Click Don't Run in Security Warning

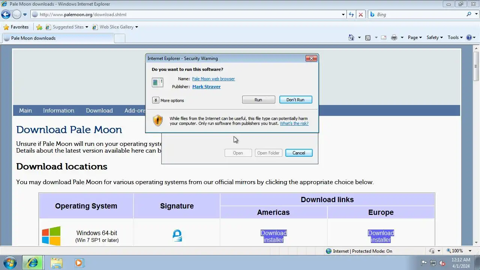(x=295, y=100)
